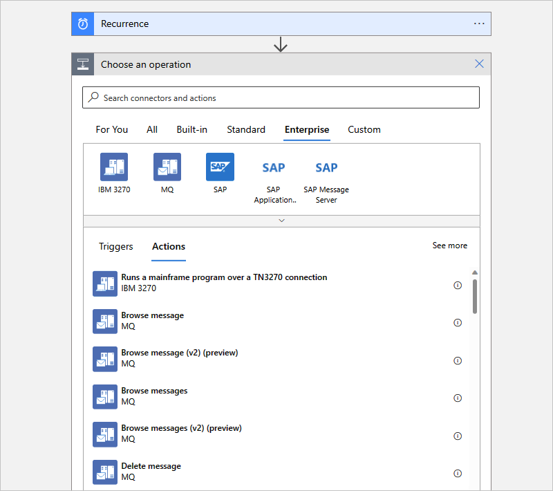The image size is (553, 491).
Task: Open the Recurrence trigger ellipsis menu
Action: [479, 24]
